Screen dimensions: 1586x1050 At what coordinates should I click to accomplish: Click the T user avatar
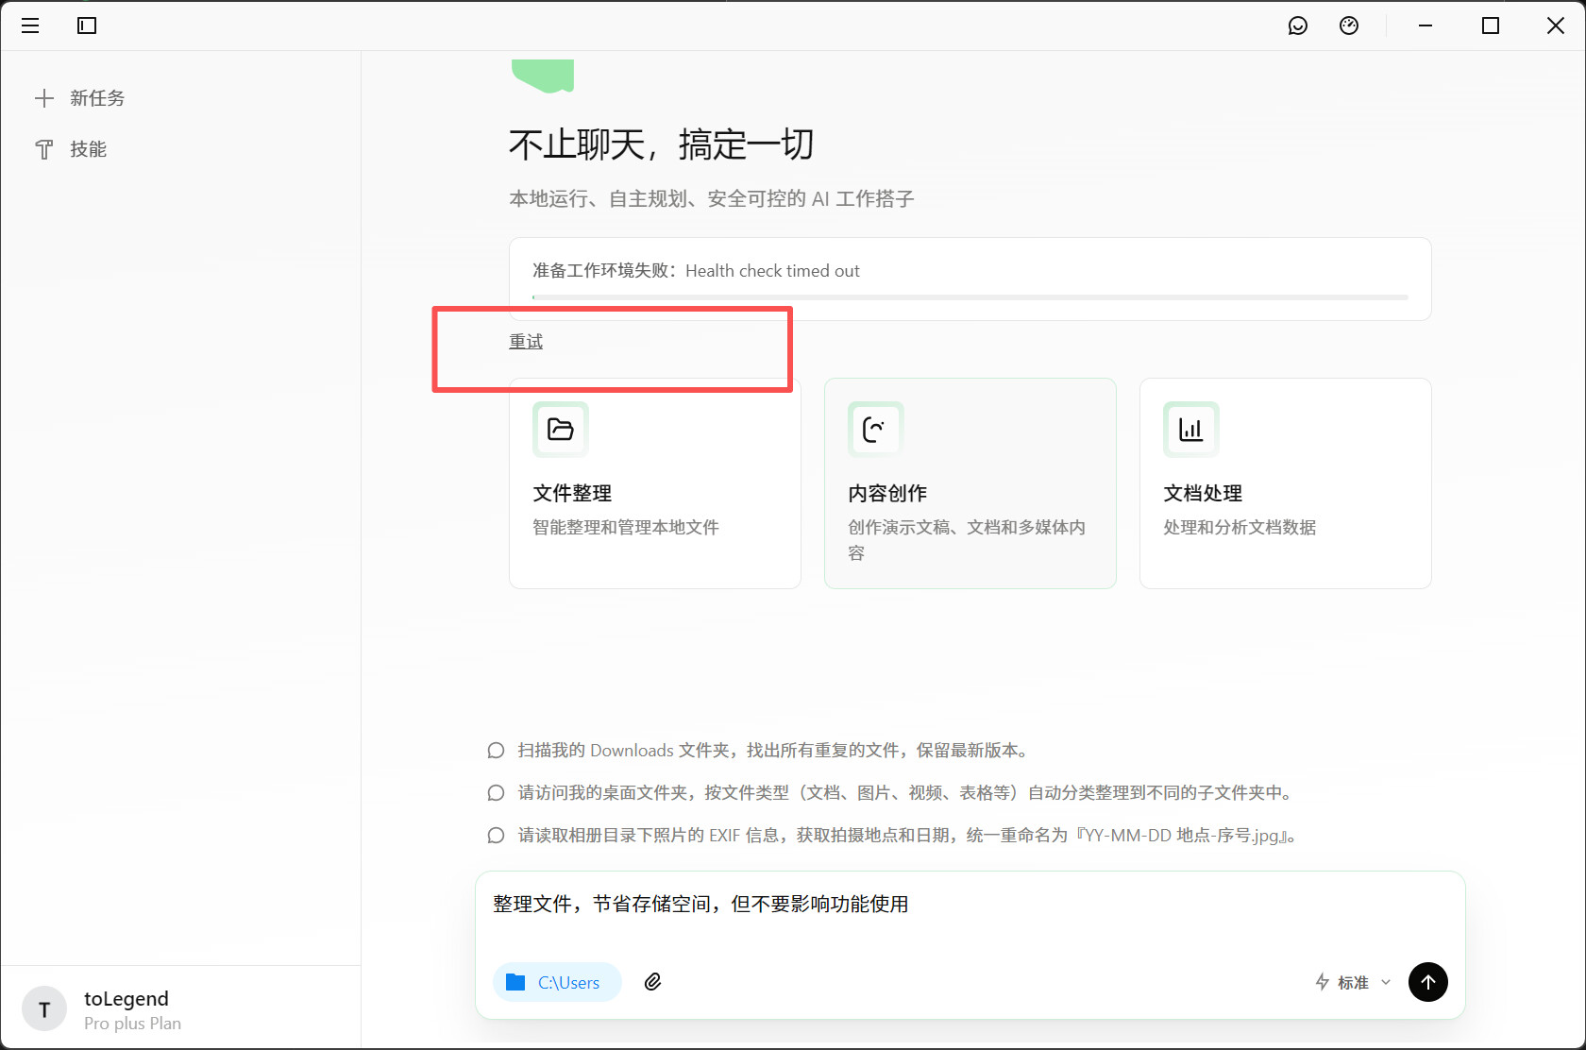pyautogui.click(x=44, y=1009)
